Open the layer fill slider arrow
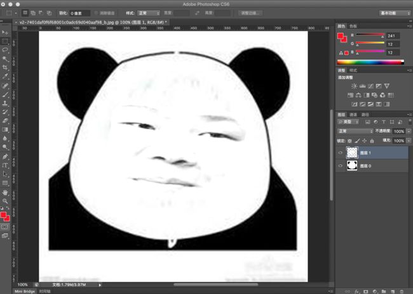Image resolution: width=413 pixels, height=294 pixels. click(409, 141)
